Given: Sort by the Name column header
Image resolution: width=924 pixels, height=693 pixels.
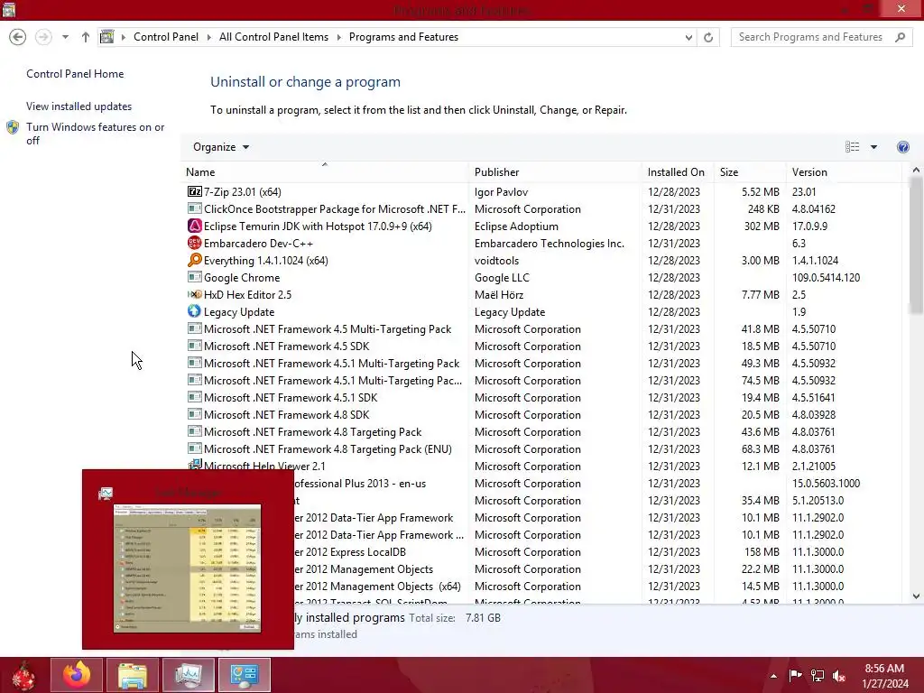Looking at the screenshot, I should coord(325,172).
